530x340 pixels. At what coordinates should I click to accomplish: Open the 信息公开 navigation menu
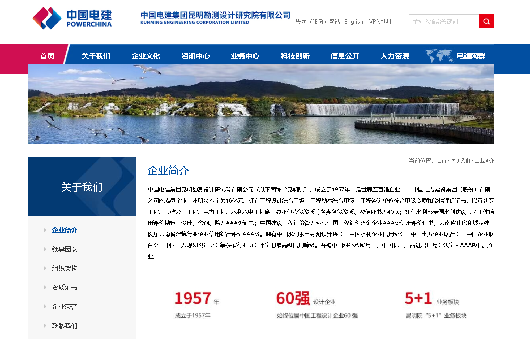(345, 56)
